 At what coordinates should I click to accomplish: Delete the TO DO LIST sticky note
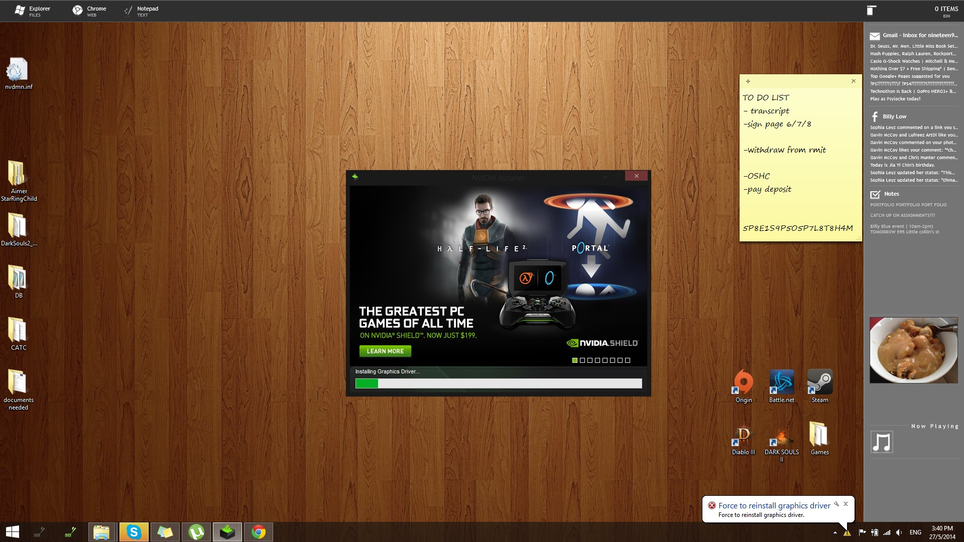click(853, 81)
